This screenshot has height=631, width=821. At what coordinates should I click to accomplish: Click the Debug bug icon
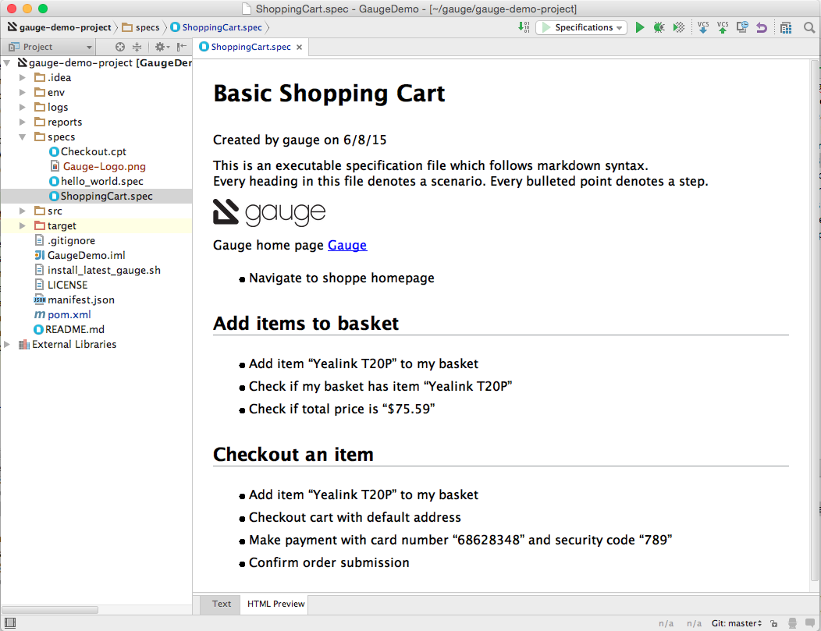[659, 27]
